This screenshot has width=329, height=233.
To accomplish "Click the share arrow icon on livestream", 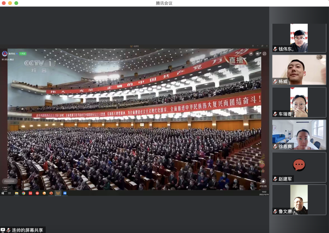I will pos(251,54).
